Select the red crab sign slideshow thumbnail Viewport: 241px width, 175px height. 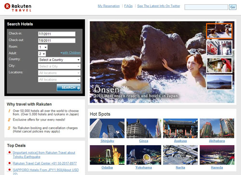(x=219, y=48)
